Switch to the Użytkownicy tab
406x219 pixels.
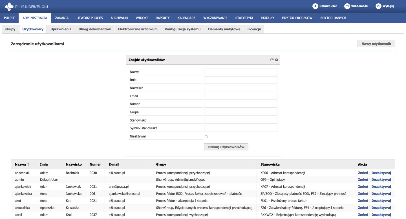(33, 29)
